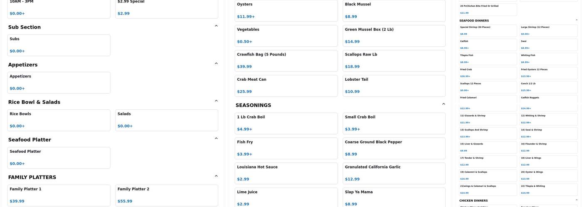Viewport: 582px width, 207px height.
Task: Collapse the Rice Bowl & Salads section
Action: tap(216, 101)
